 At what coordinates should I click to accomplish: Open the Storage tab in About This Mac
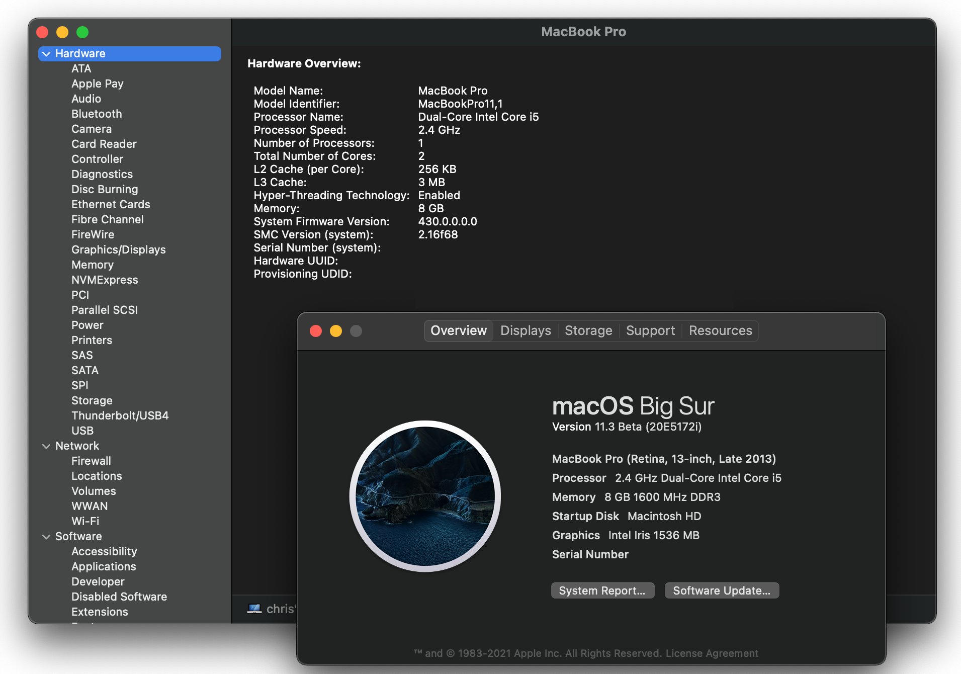tap(588, 330)
